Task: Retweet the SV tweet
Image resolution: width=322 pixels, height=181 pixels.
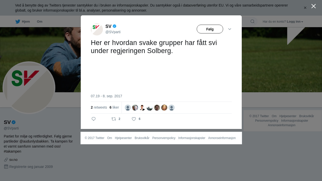Action: tap(114, 119)
